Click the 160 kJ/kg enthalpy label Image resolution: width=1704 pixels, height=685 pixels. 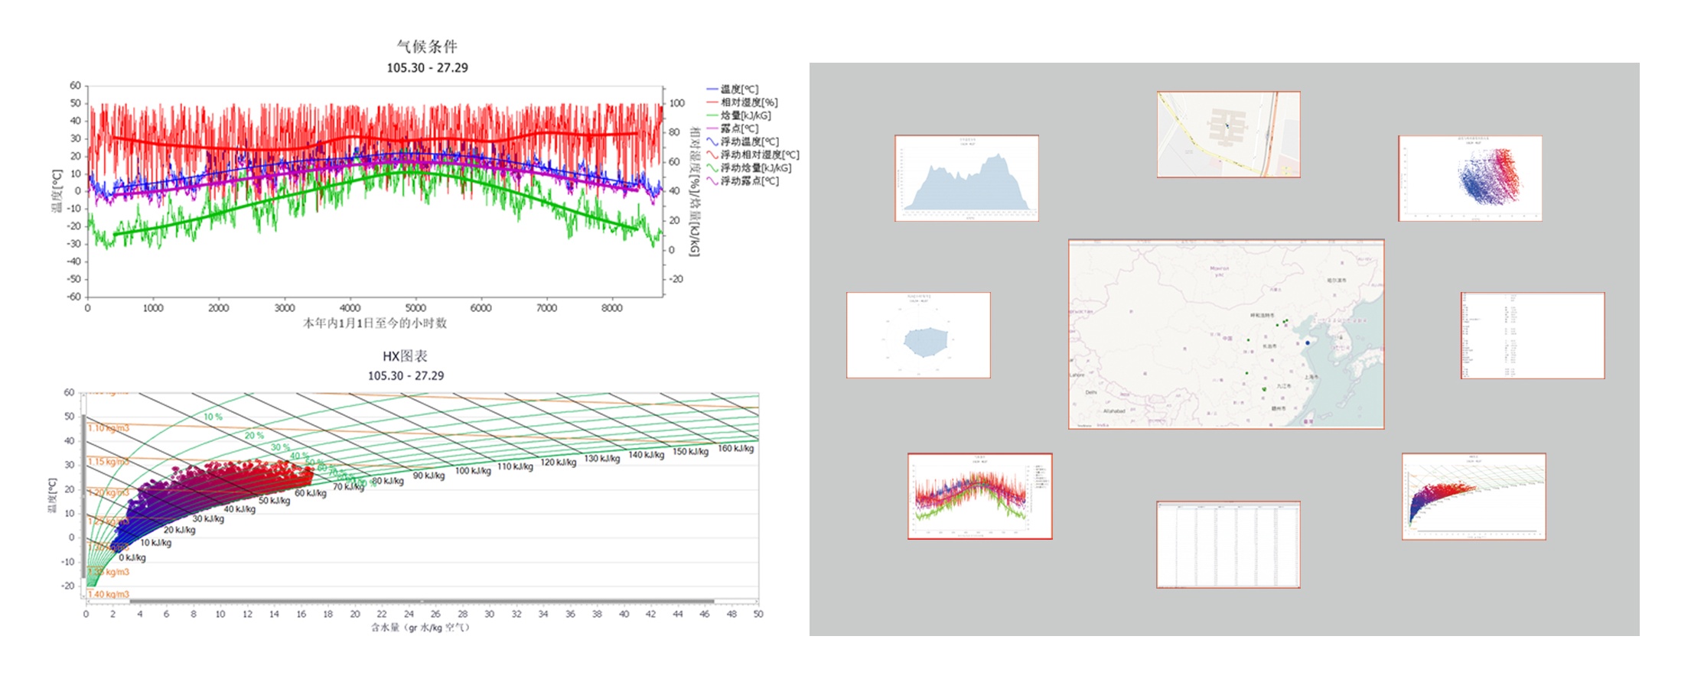coord(735,448)
